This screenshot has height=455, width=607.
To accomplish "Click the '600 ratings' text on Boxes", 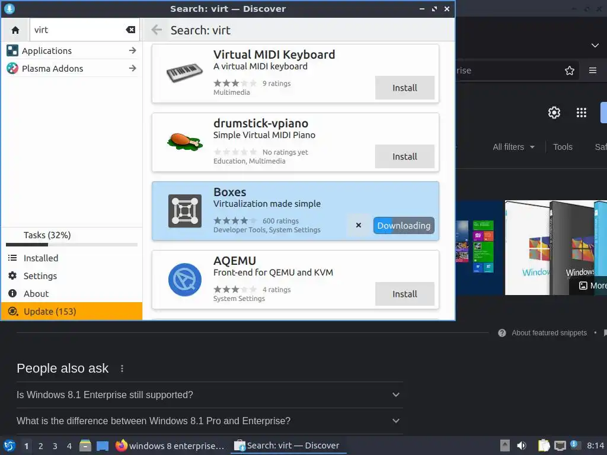I will [x=280, y=220].
